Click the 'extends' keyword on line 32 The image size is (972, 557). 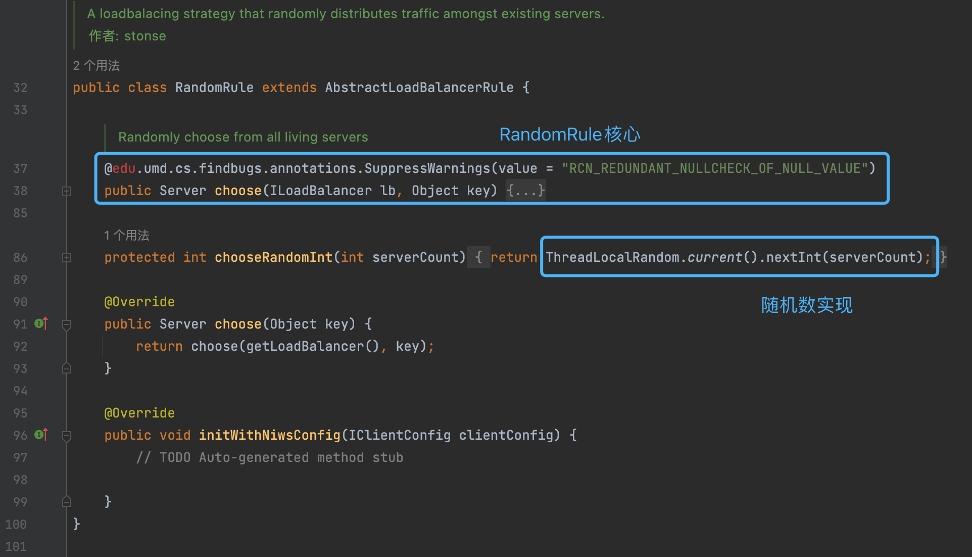point(289,87)
